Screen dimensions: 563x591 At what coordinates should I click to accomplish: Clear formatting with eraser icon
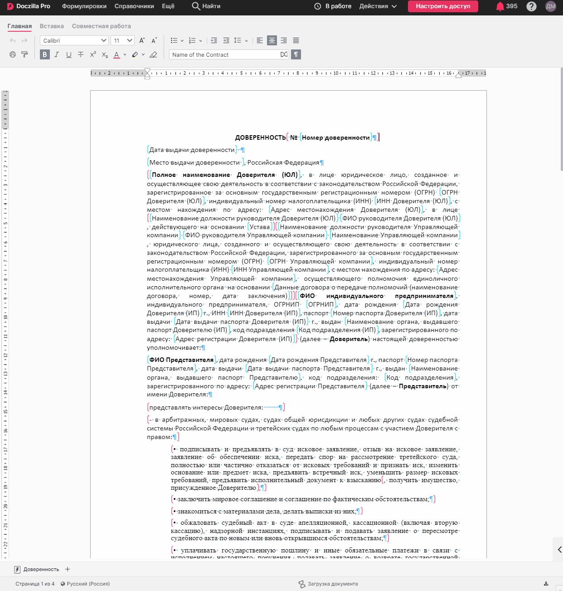coord(153,54)
